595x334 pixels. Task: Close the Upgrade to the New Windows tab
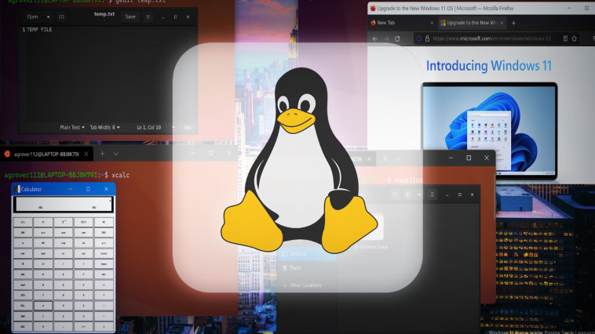[x=502, y=23]
